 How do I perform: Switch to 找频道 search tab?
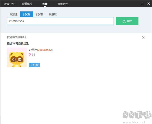point(14,14)
